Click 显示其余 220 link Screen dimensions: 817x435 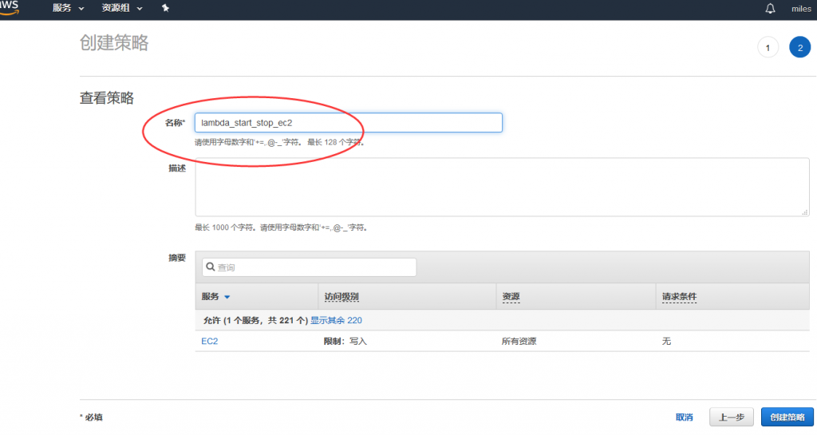(336, 320)
